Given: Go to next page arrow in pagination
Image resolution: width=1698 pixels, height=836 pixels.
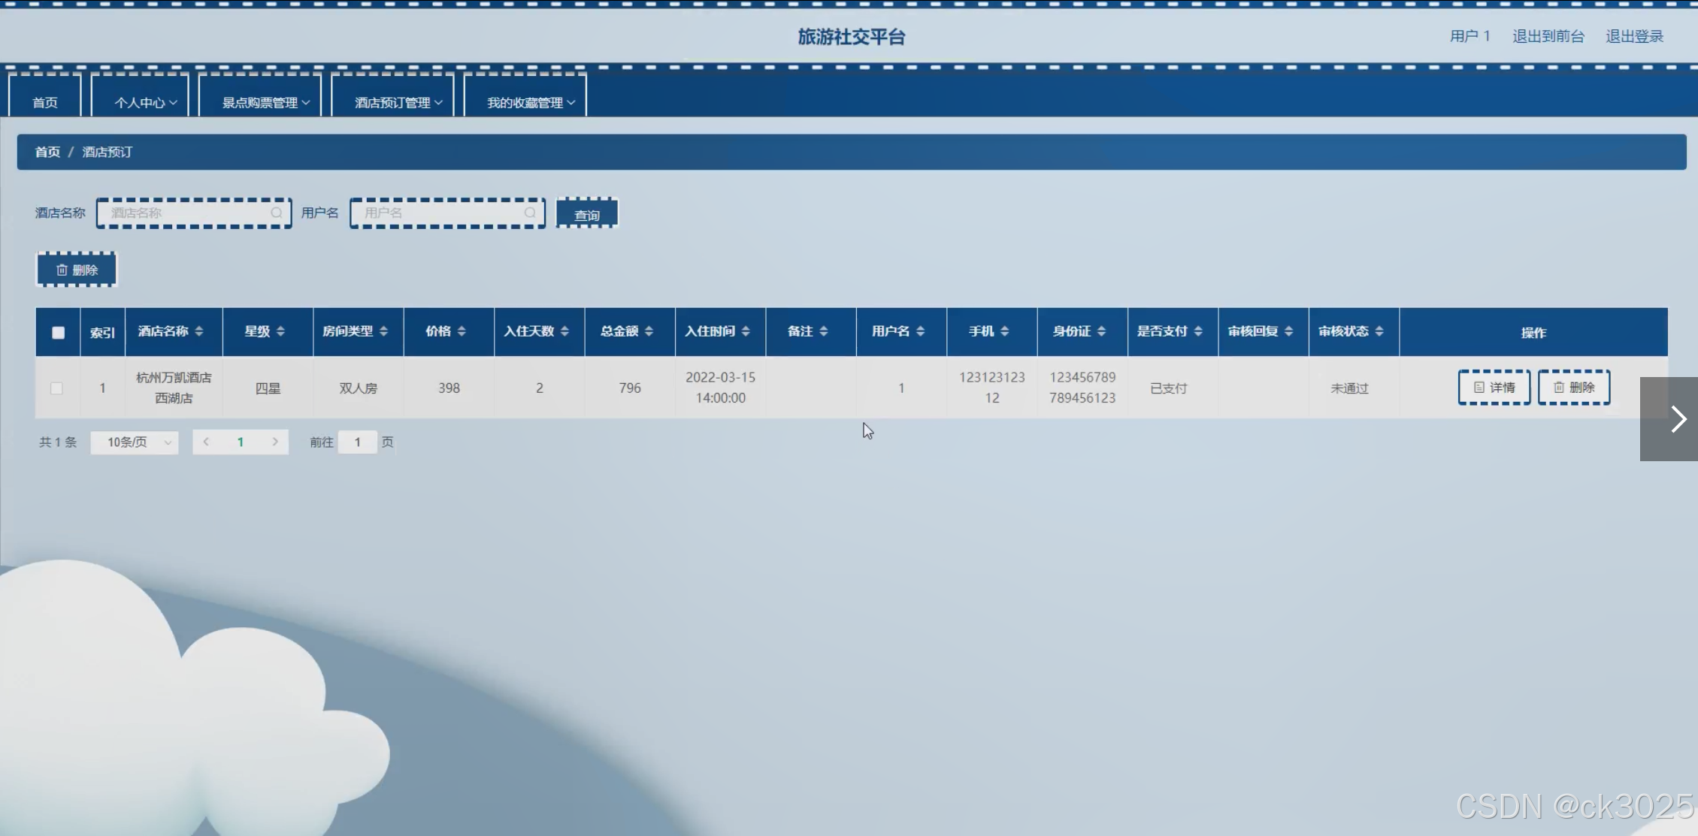Looking at the screenshot, I should pos(275,442).
